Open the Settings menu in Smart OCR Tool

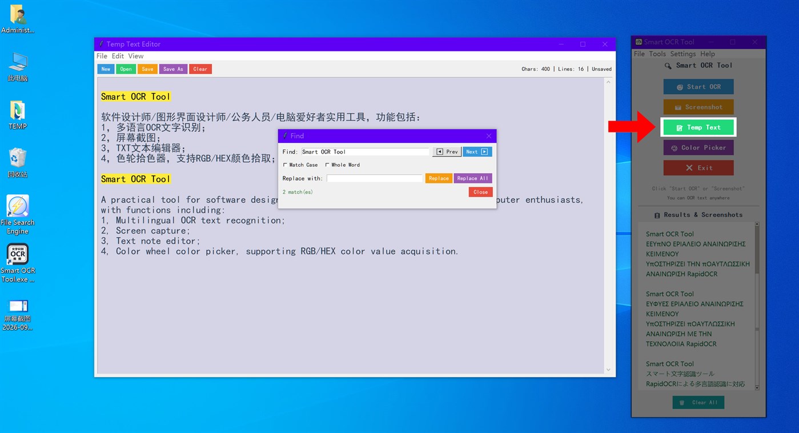[x=683, y=54]
